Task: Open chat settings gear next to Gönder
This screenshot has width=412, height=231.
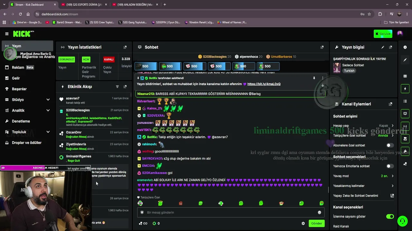Action: click(303, 223)
